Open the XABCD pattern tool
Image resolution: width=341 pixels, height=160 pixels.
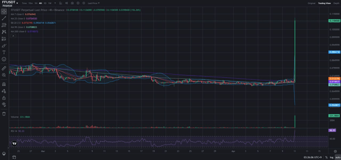click(x=4, y=32)
